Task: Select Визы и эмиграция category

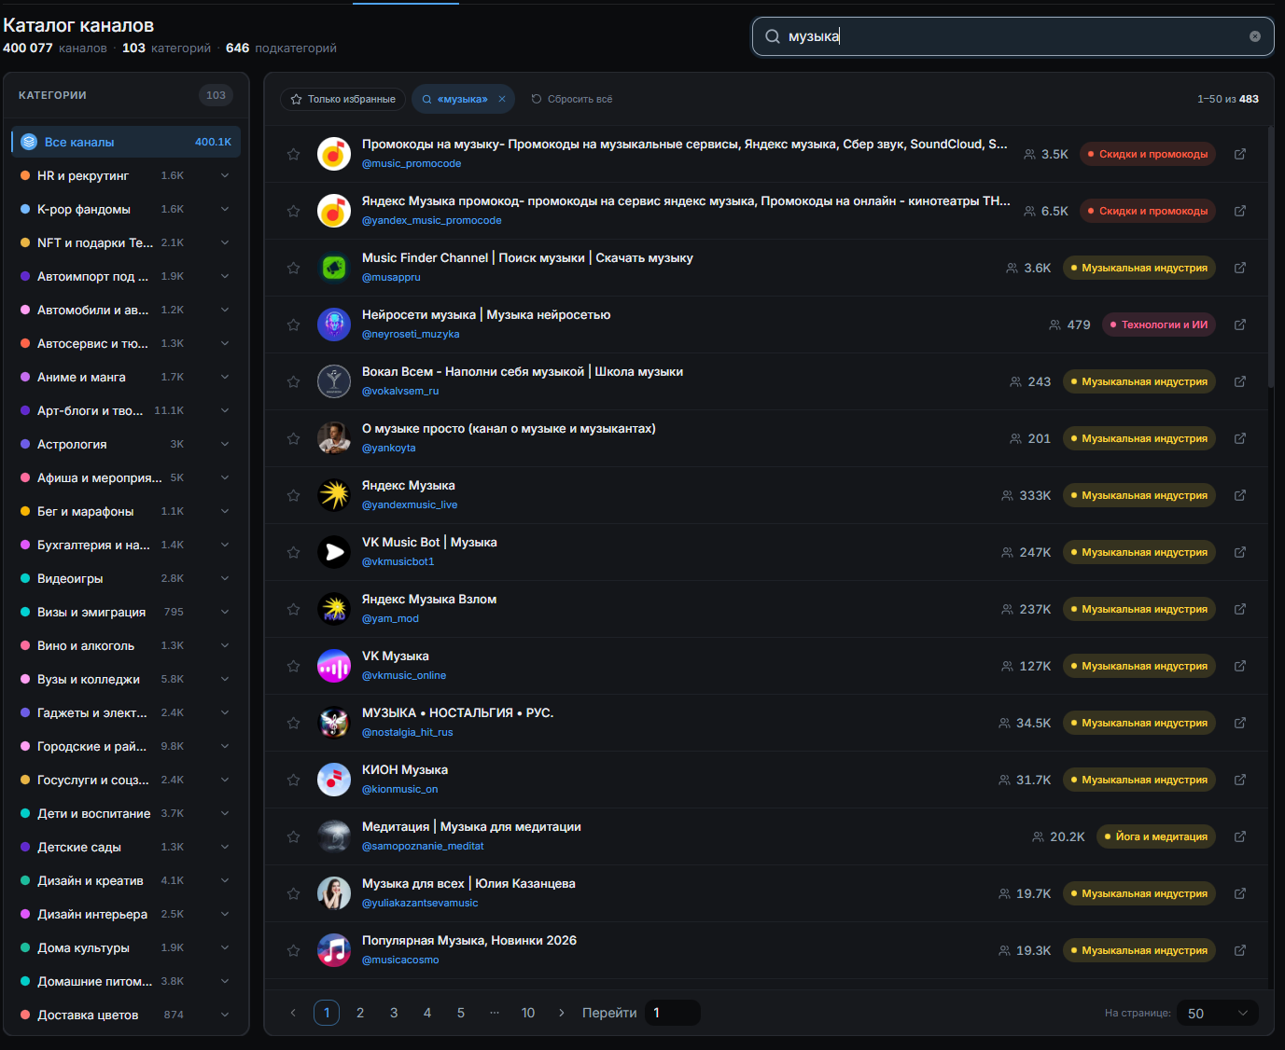Action: [126, 612]
